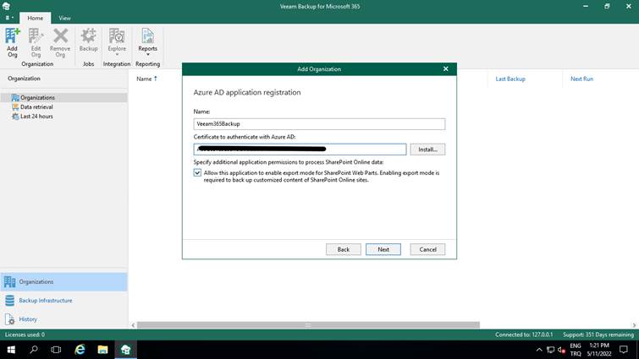Open File Explorer from taskbar

click(102, 350)
